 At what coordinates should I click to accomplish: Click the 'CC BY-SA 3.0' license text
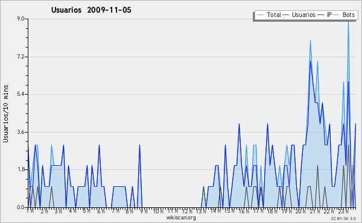(x=343, y=218)
